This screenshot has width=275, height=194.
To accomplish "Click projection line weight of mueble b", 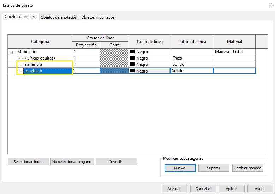I will 86,71.
